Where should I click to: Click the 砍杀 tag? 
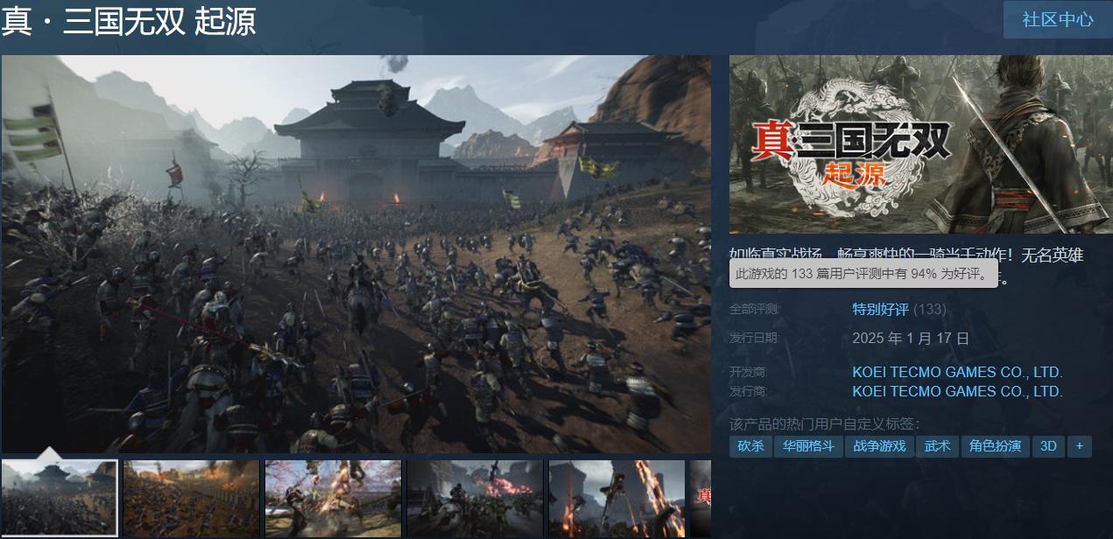(750, 446)
